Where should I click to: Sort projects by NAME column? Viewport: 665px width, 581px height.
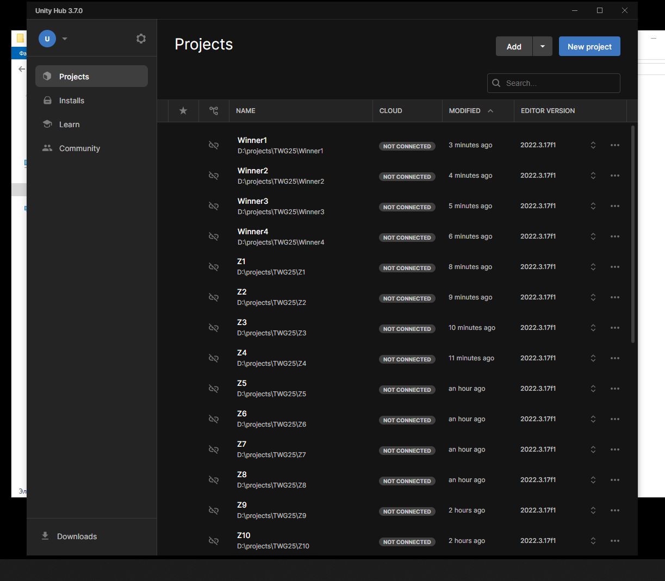point(246,110)
